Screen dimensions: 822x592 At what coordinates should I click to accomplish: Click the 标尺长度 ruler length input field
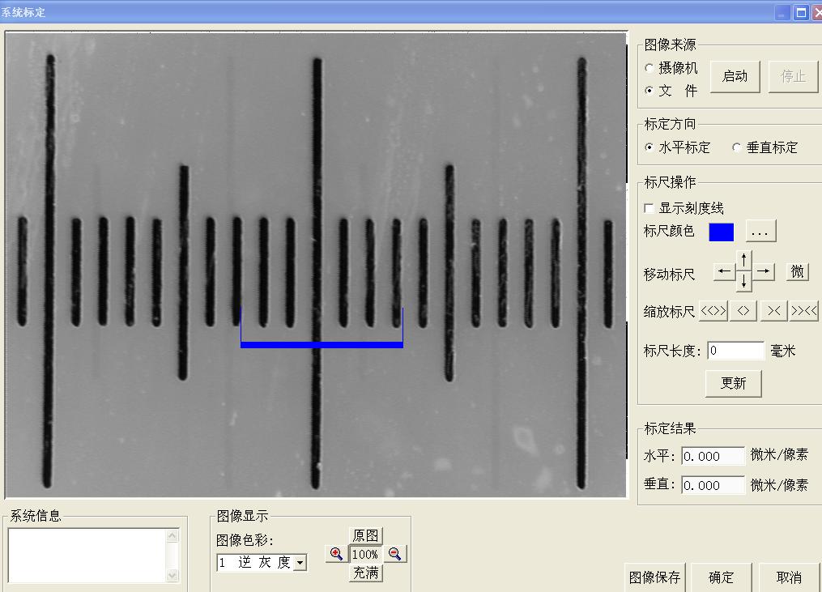click(735, 351)
